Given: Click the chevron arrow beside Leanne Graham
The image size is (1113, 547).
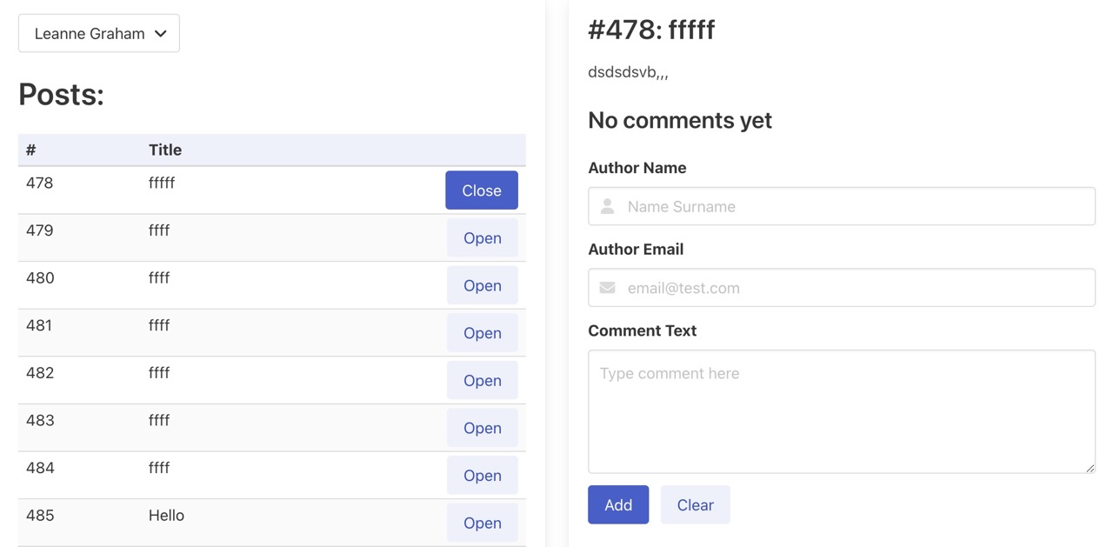Looking at the screenshot, I should 160,34.
